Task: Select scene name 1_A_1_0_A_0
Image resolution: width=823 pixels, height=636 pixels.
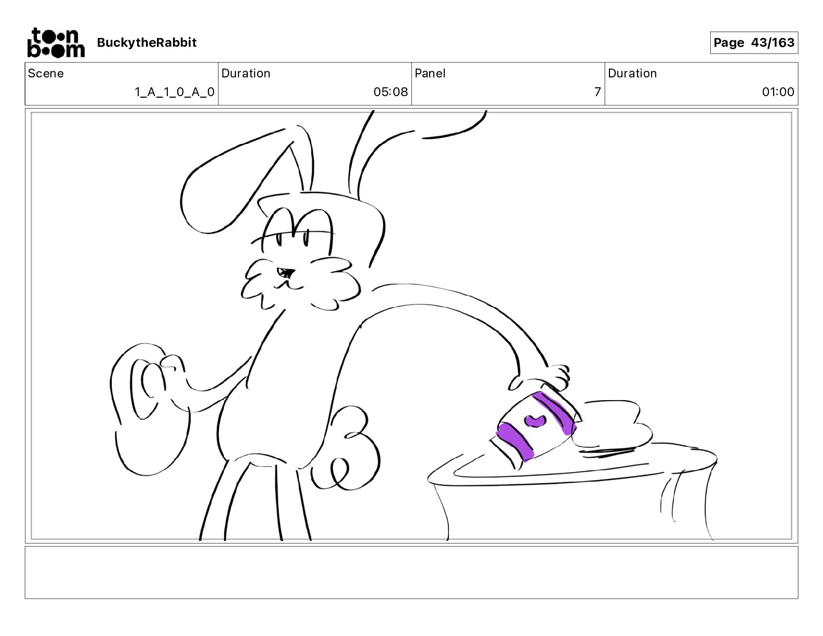Action: click(x=174, y=92)
